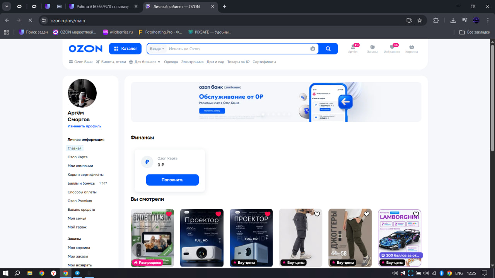Stop page loading with the X button

(x=30, y=20)
